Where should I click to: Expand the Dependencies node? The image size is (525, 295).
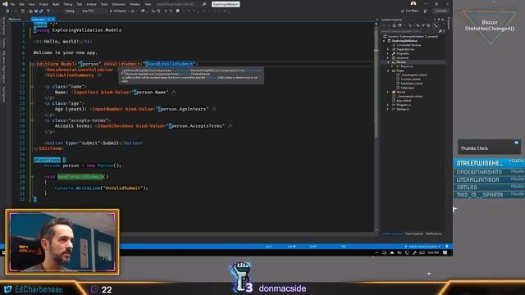click(388, 49)
